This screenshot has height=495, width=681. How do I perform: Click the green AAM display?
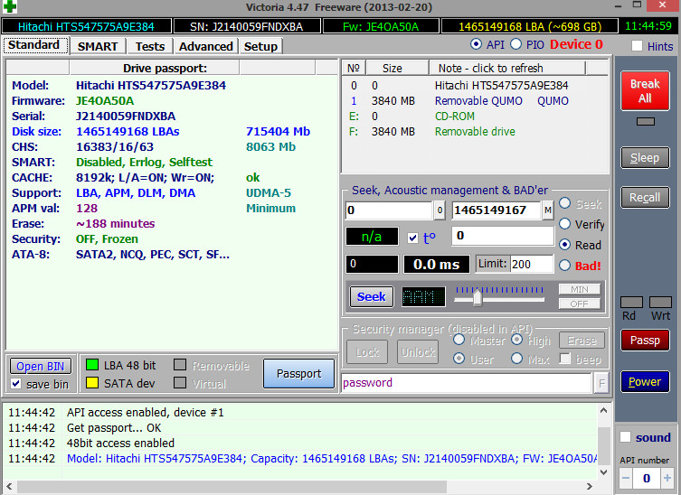423,296
